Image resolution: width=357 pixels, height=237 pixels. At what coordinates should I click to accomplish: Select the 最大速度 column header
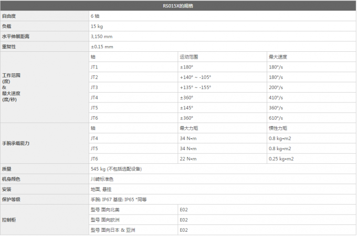[277, 57]
